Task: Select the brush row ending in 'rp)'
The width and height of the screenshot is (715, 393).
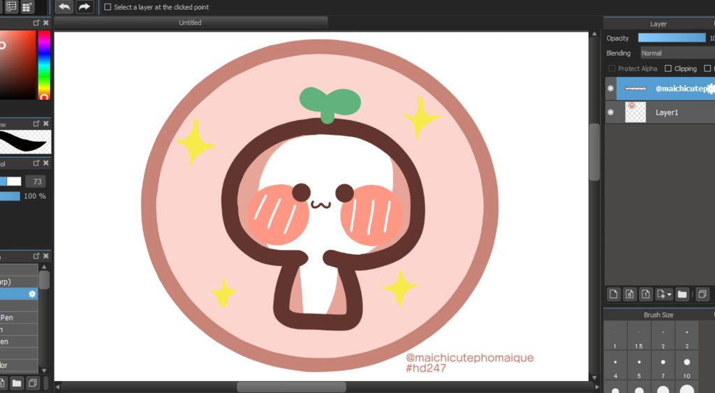Action: (19, 282)
